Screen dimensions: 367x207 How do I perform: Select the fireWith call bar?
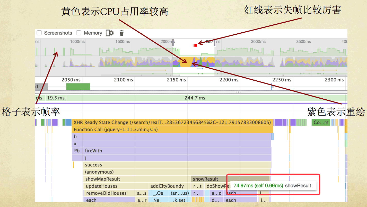177,151
